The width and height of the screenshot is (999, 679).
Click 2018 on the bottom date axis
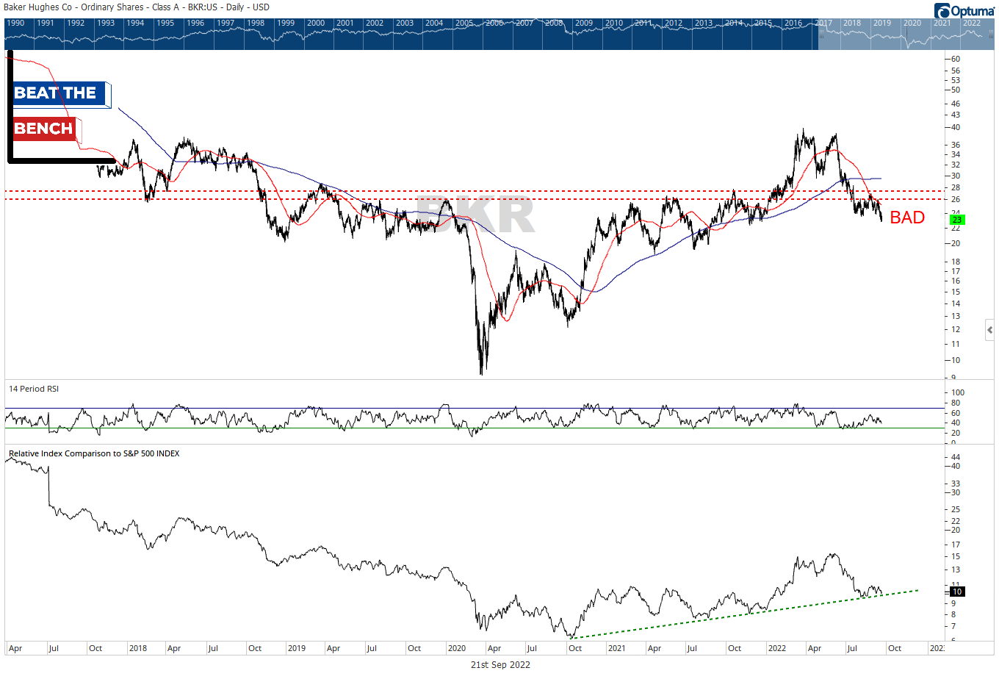[137, 648]
